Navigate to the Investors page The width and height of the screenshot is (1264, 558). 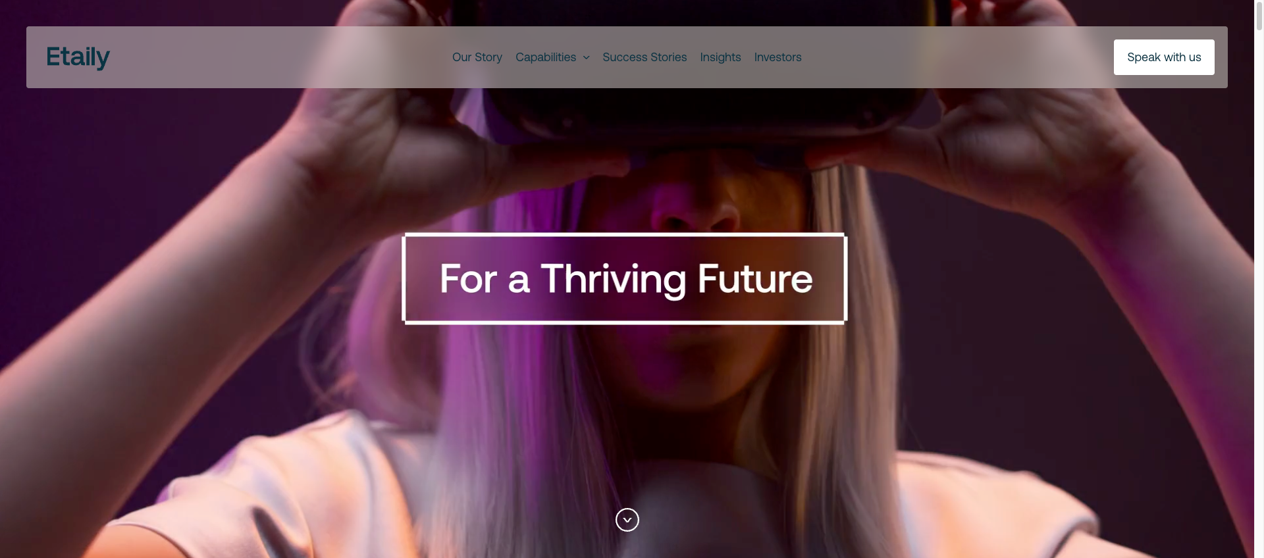777,57
